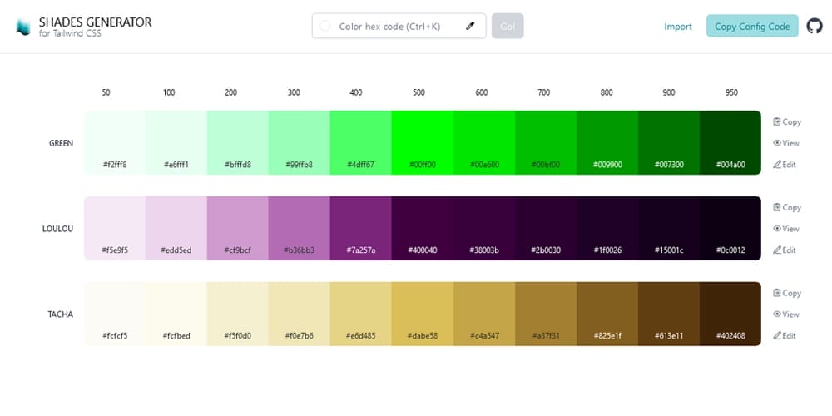Select the green #99ffb8 swatch
The image size is (832, 416).
point(300,143)
